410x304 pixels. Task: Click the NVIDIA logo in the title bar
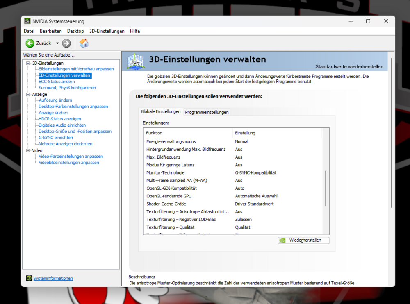[x=27, y=21]
